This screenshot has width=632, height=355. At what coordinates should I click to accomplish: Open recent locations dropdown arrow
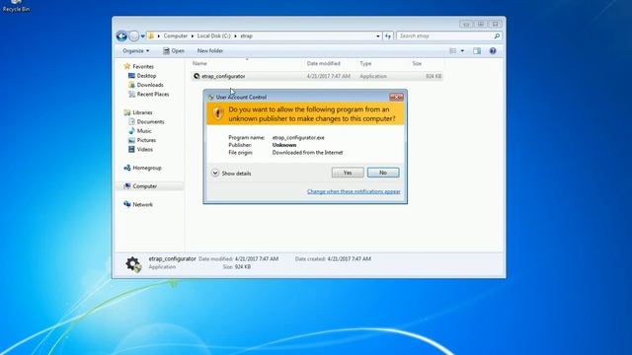[142, 36]
